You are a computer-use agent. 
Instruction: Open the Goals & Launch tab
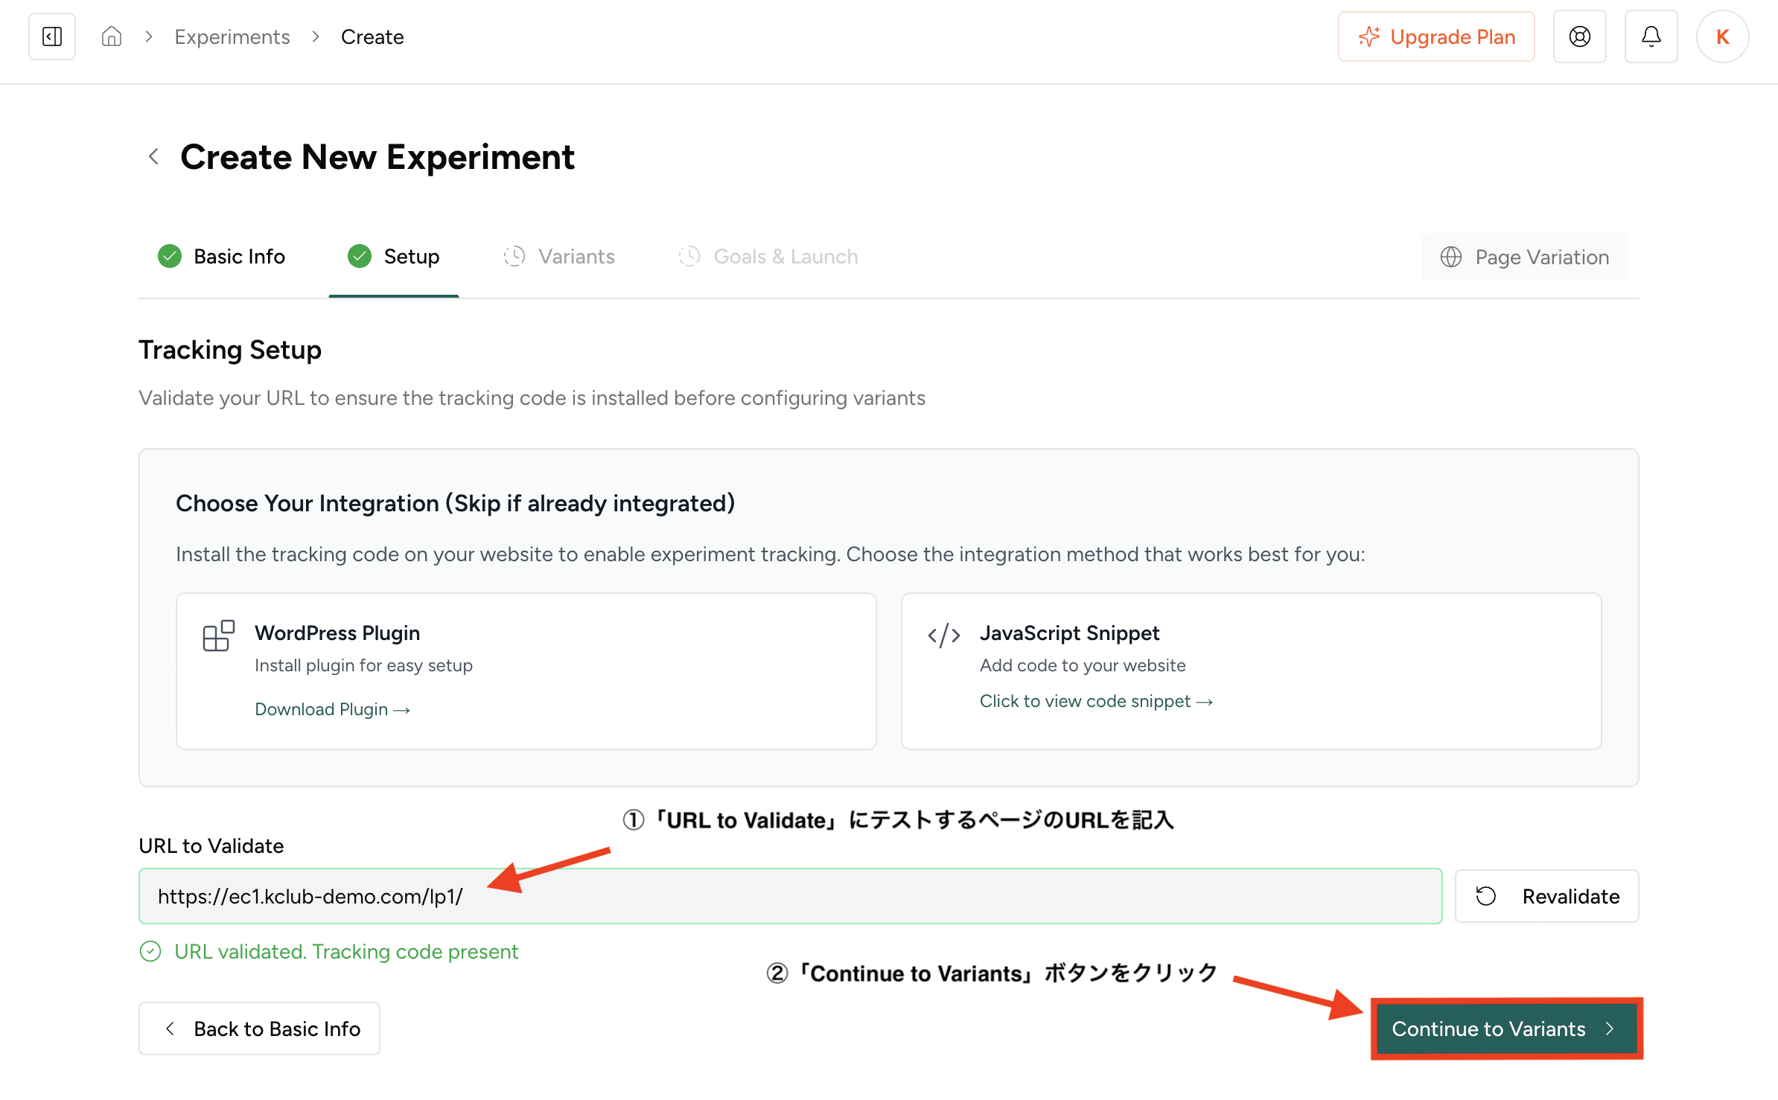point(768,257)
